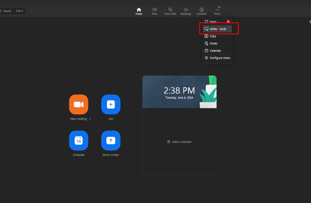
Task: Click the clock banner showing 2:38 PM
Action: (179, 92)
